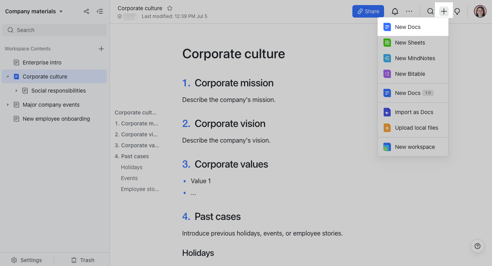The width and height of the screenshot is (492, 266).
Task: Select New Sheets from the menu
Action: click(x=410, y=43)
